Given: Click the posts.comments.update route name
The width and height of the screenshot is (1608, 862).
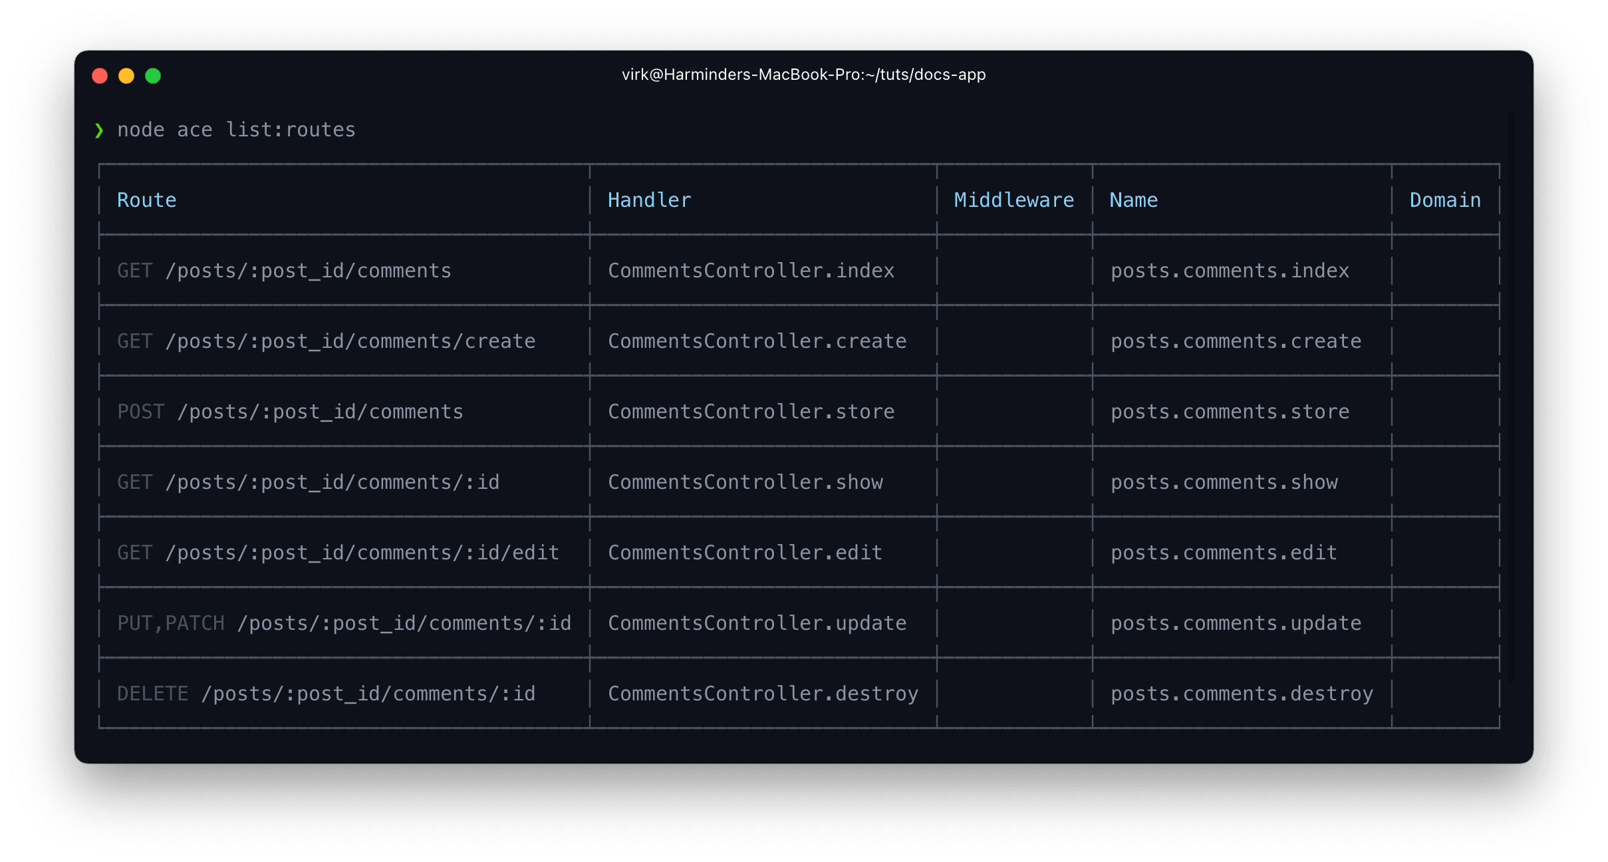Looking at the screenshot, I should coord(1236,623).
